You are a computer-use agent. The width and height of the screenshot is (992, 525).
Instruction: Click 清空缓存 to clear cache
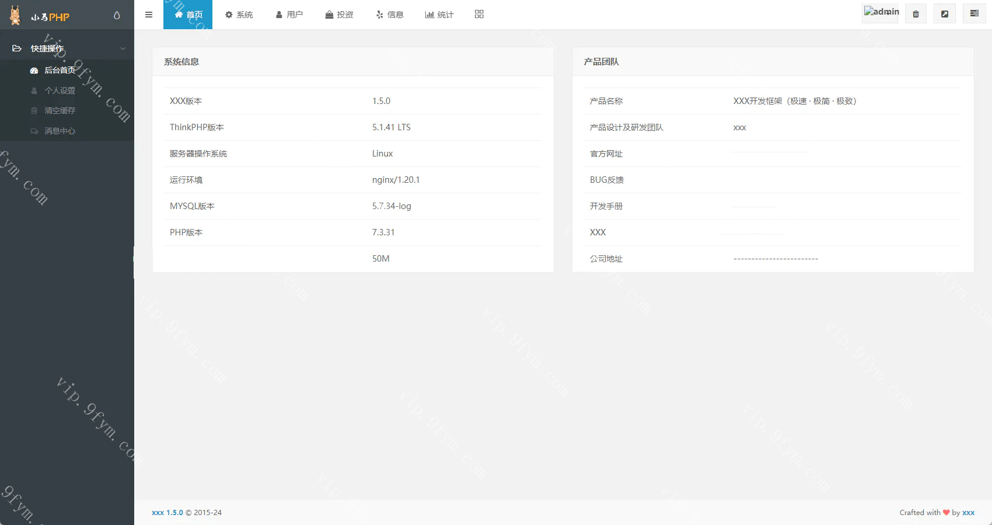coord(60,110)
